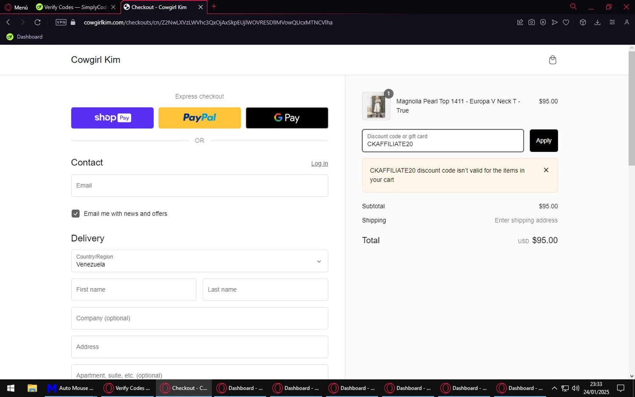Open the ad blocker shield icon
The image size is (635, 397).
coord(543,22)
